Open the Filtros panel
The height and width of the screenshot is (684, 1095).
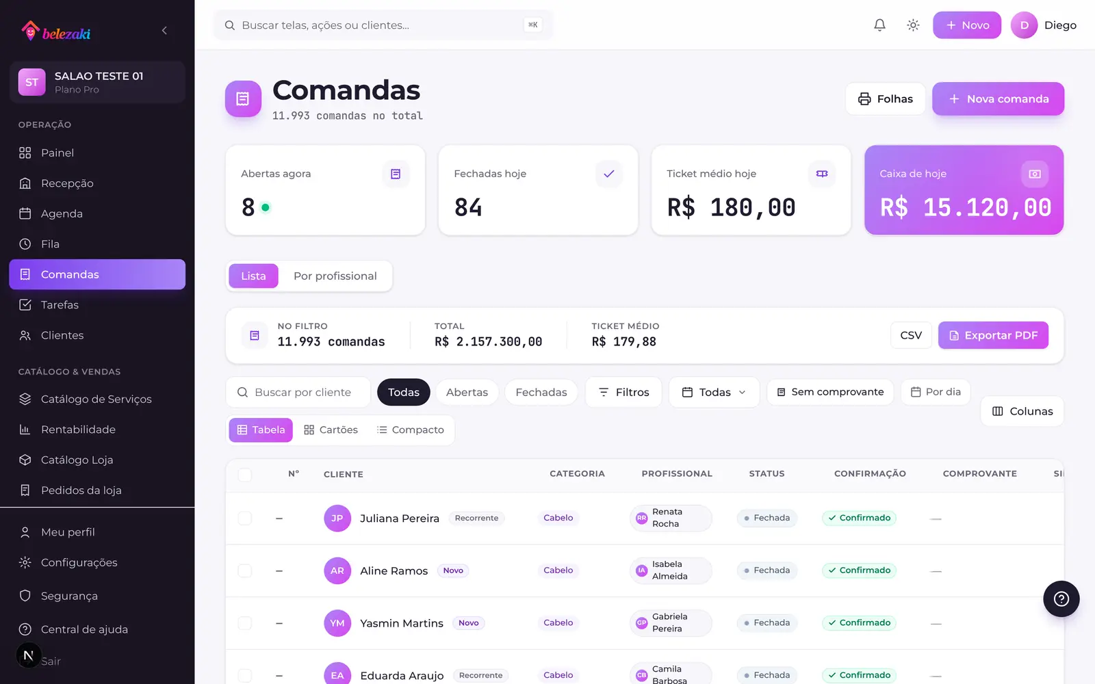pos(623,392)
